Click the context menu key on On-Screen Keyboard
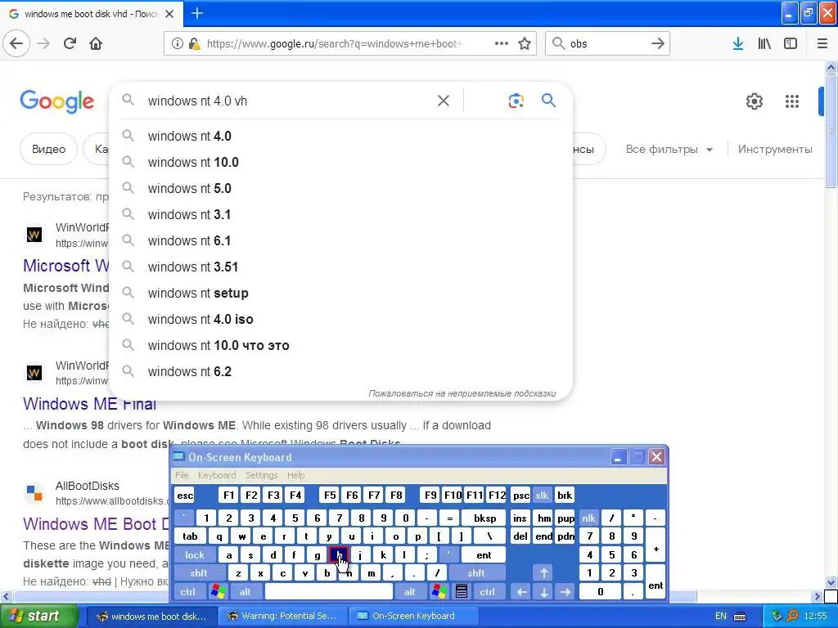The height and width of the screenshot is (628, 838). (462, 592)
